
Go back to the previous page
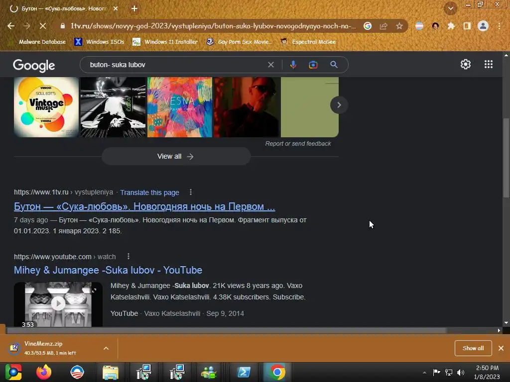(x=11, y=26)
